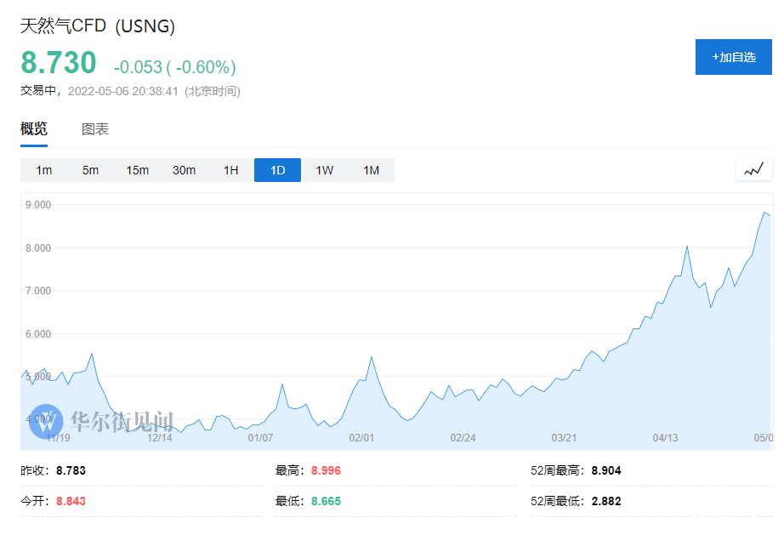Image resolution: width=784 pixels, height=535 pixels.
Task: Click the line chart type icon
Action: point(753,170)
